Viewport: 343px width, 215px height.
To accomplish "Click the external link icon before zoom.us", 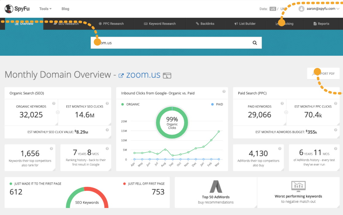I will pyautogui.click(x=121, y=76).
